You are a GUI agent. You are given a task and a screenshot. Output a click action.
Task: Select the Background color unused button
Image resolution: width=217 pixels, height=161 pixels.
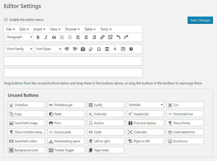click(x=26, y=150)
